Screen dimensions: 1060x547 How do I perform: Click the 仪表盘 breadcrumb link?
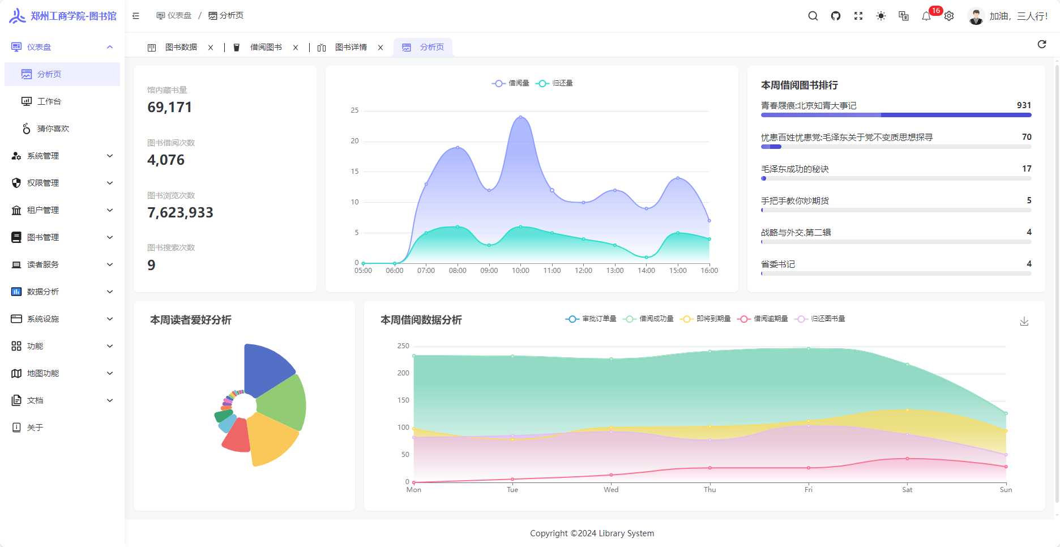pyautogui.click(x=174, y=16)
